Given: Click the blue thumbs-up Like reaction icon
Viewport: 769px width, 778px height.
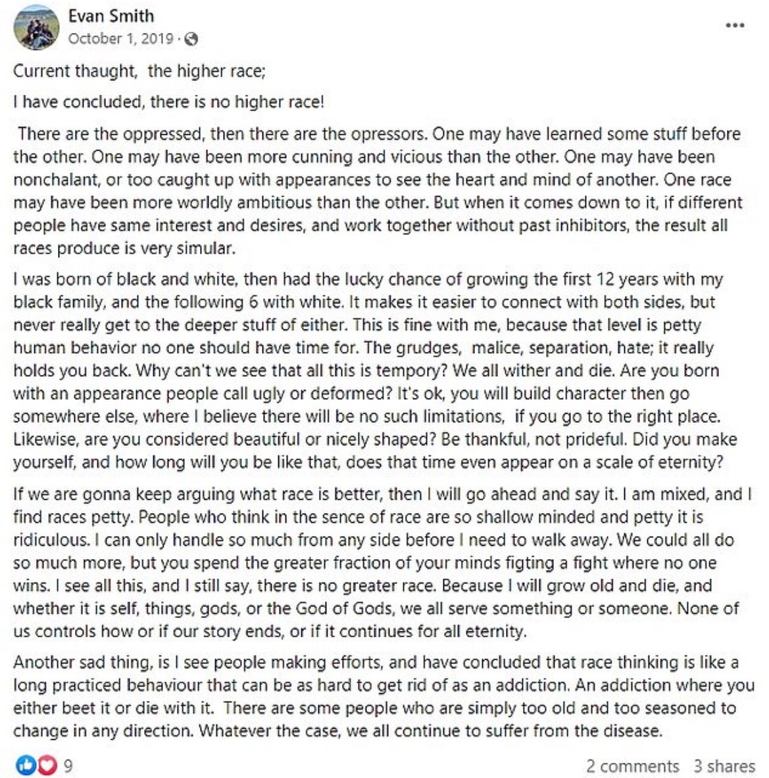Looking at the screenshot, I should pos(25,765).
